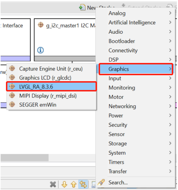Click the MIPI Display module icon
Image resolution: width=178 pixels, height=190 pixels.
[x=12, y=95]
